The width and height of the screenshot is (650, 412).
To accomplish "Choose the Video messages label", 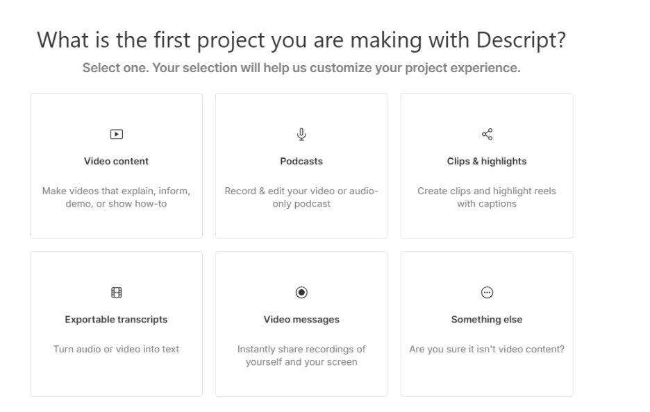I will click(x=301, y=320).
